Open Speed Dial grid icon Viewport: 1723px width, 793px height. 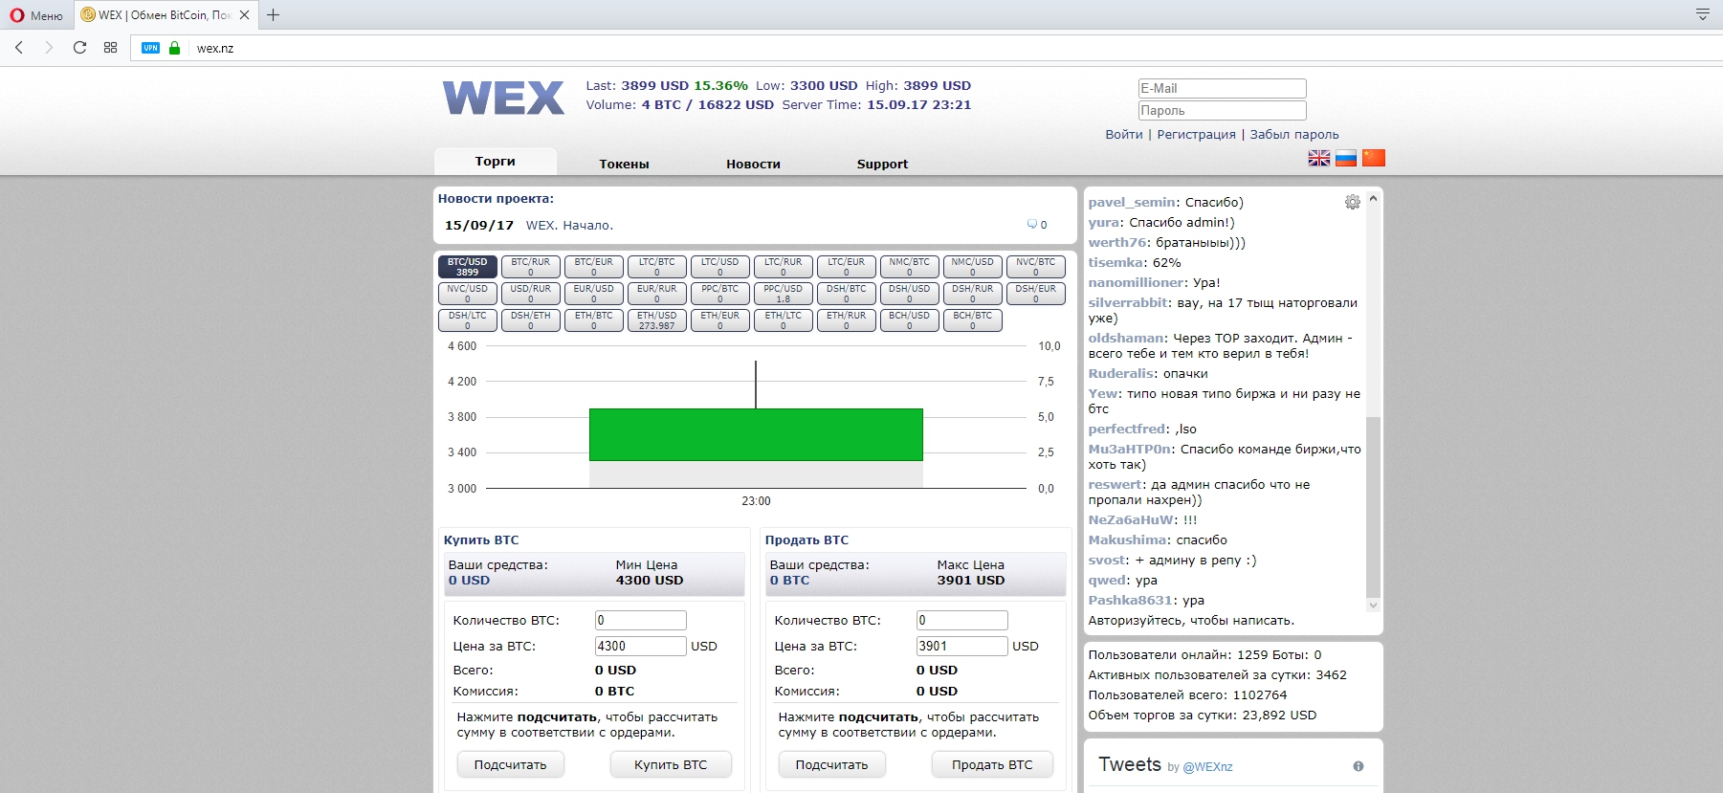pyautogui.click(x=111, y=48)
